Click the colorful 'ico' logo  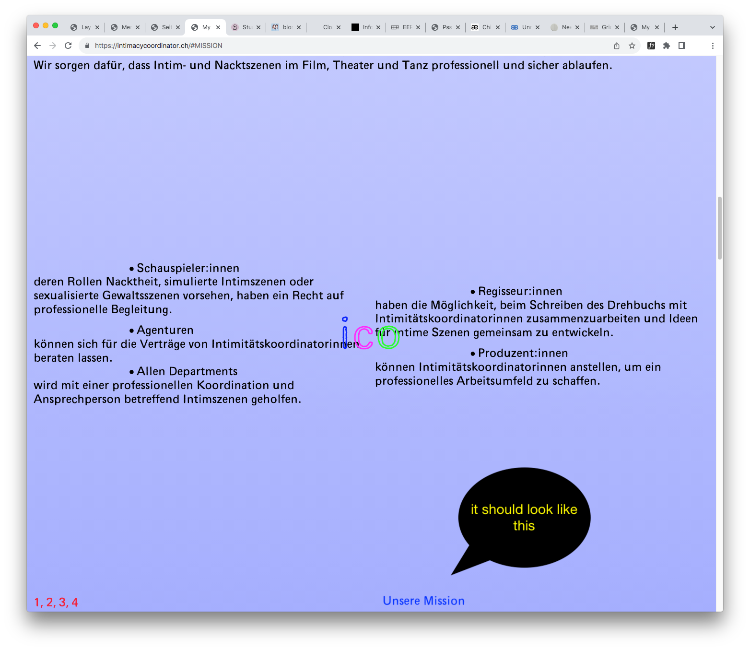371,335
